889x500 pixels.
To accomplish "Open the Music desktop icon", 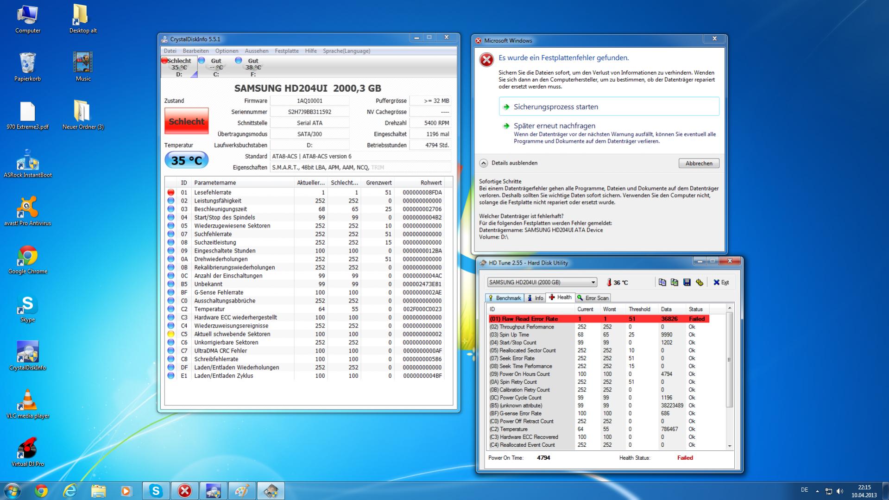I will pyautogui.click(x=83, y=68).
